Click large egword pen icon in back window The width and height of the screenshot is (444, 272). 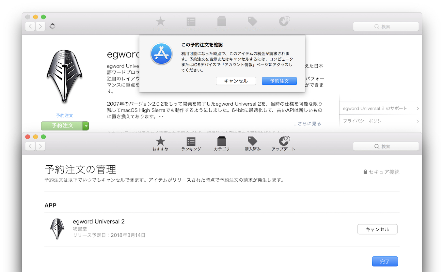pyautogui.click(x=65, y=77)
